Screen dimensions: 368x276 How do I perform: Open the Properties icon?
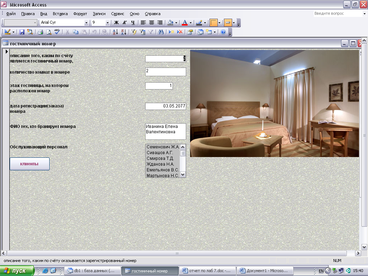click(x=190, y=32)
